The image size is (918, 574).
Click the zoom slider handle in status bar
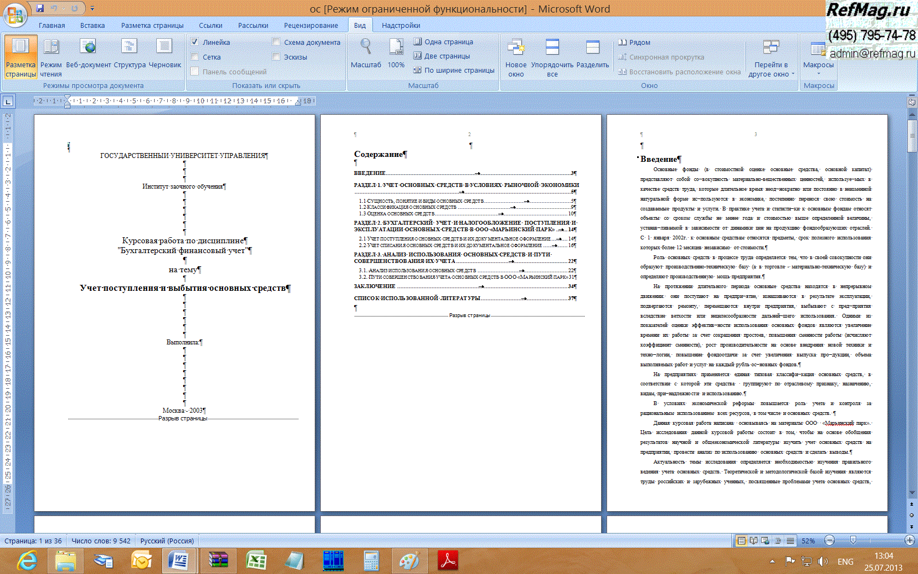(x=853, y=541)
